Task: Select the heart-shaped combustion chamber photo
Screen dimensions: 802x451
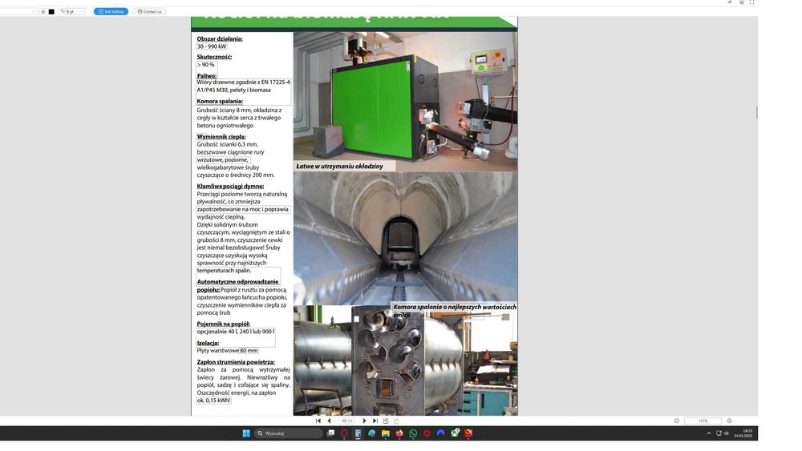Action: pos(406,239)
